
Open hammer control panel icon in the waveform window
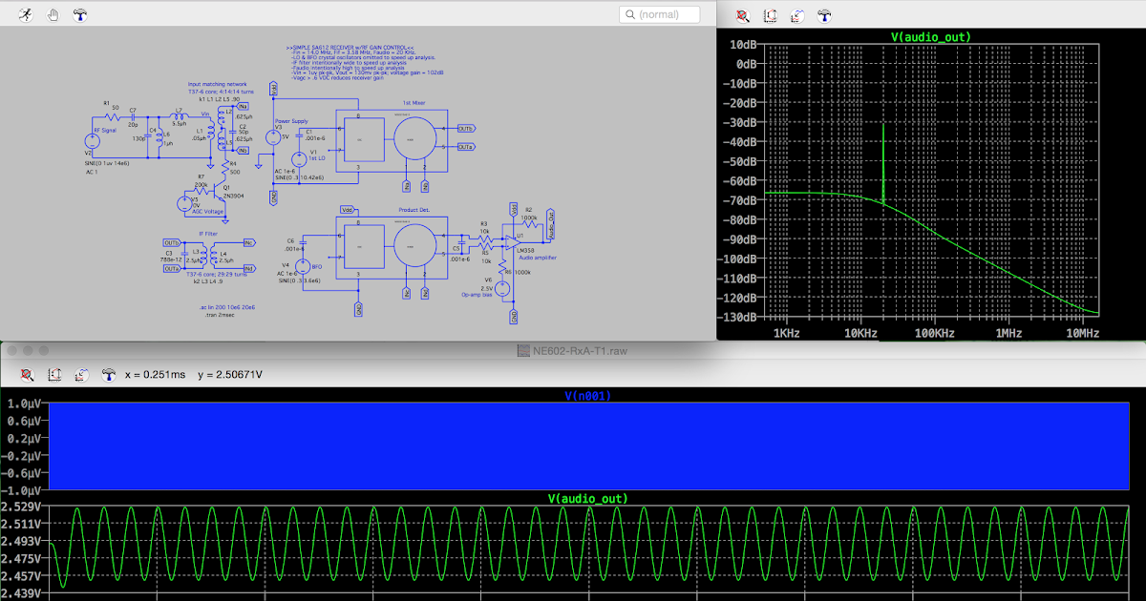tap(109, 376)
